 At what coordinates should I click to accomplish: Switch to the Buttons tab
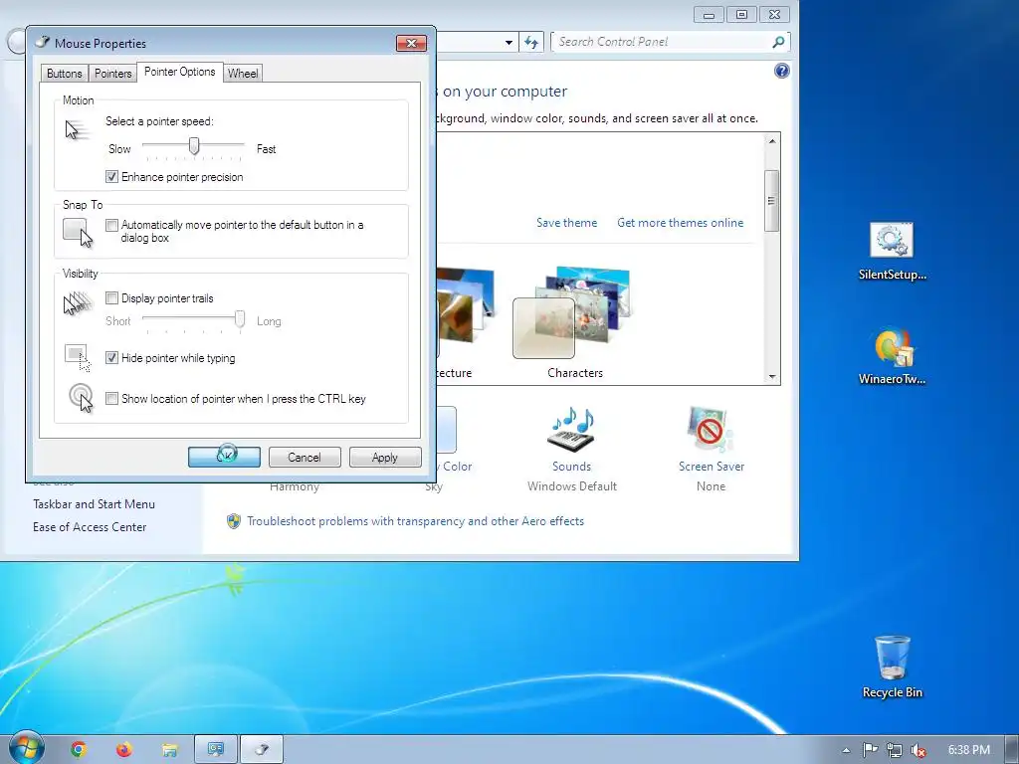pyautogui.click(x=65, y=74)
